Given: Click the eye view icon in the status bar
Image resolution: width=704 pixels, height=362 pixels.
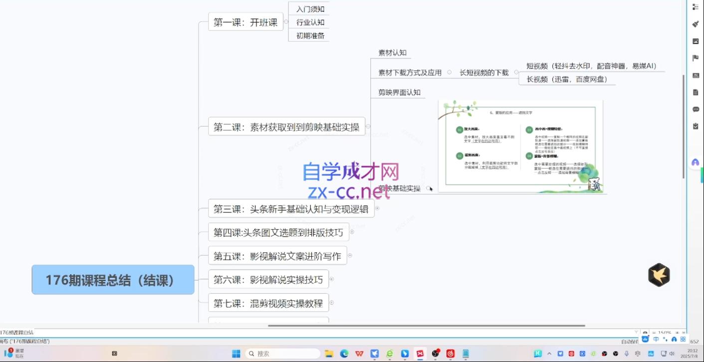Looking at the screenshot, I should tap(645, 332).
